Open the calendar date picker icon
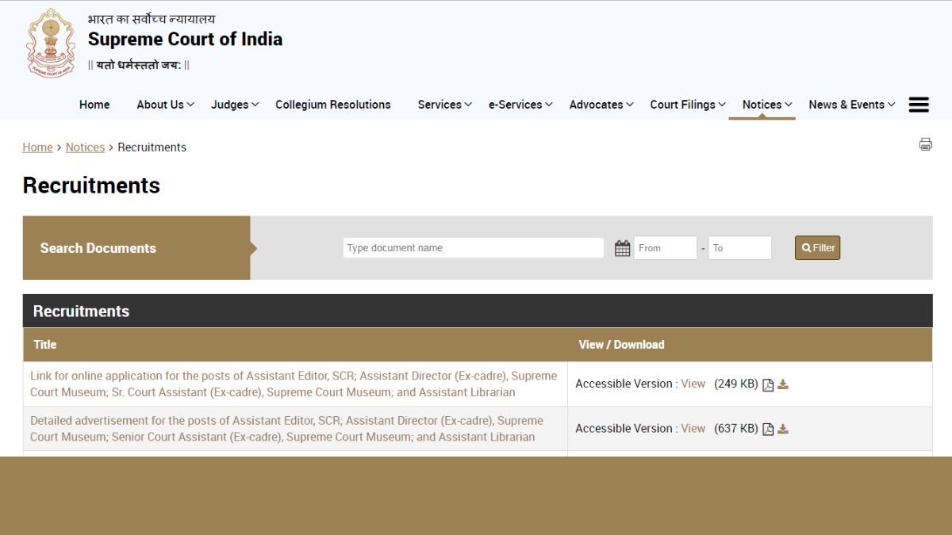Image resolution: width=952 pixels, height=535 pixels. click(x=622, y=247)
